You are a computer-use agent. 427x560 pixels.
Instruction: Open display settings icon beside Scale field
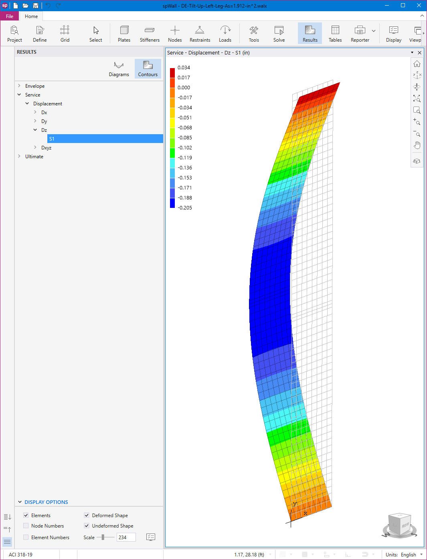(x=151, y=537)
